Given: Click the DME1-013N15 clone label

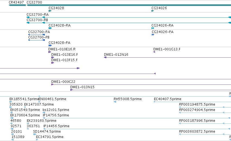Looking at the screenshot, I should 82,87.
